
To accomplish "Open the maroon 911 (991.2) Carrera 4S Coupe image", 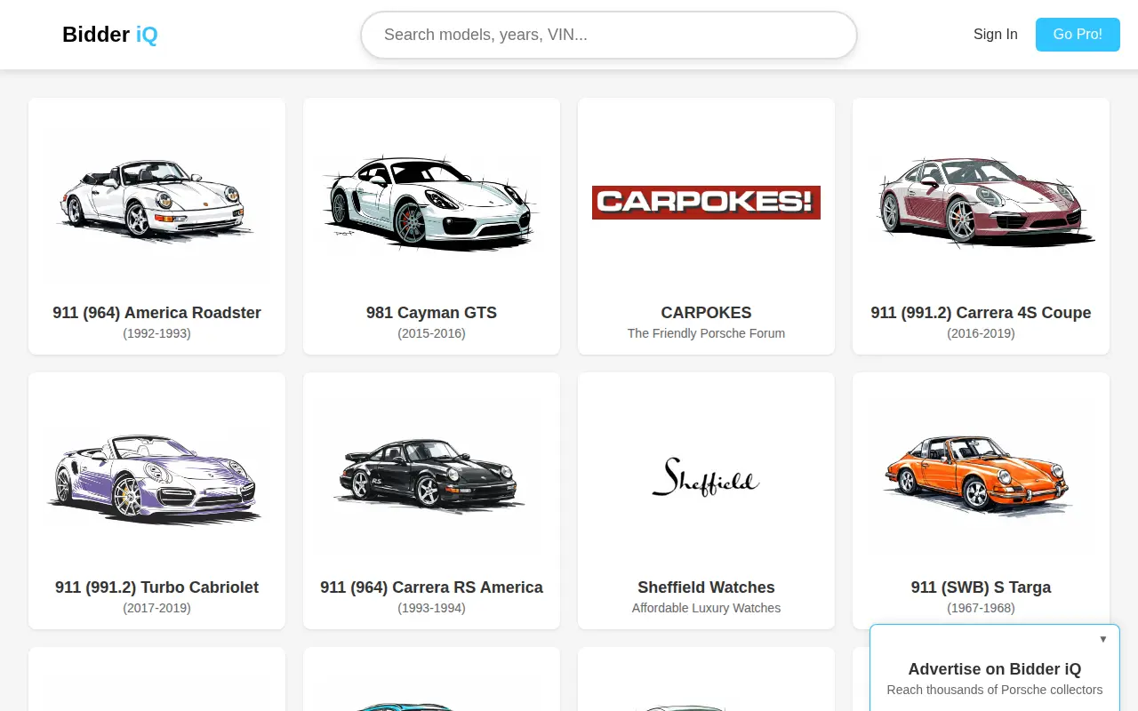I will coord(981,202).
